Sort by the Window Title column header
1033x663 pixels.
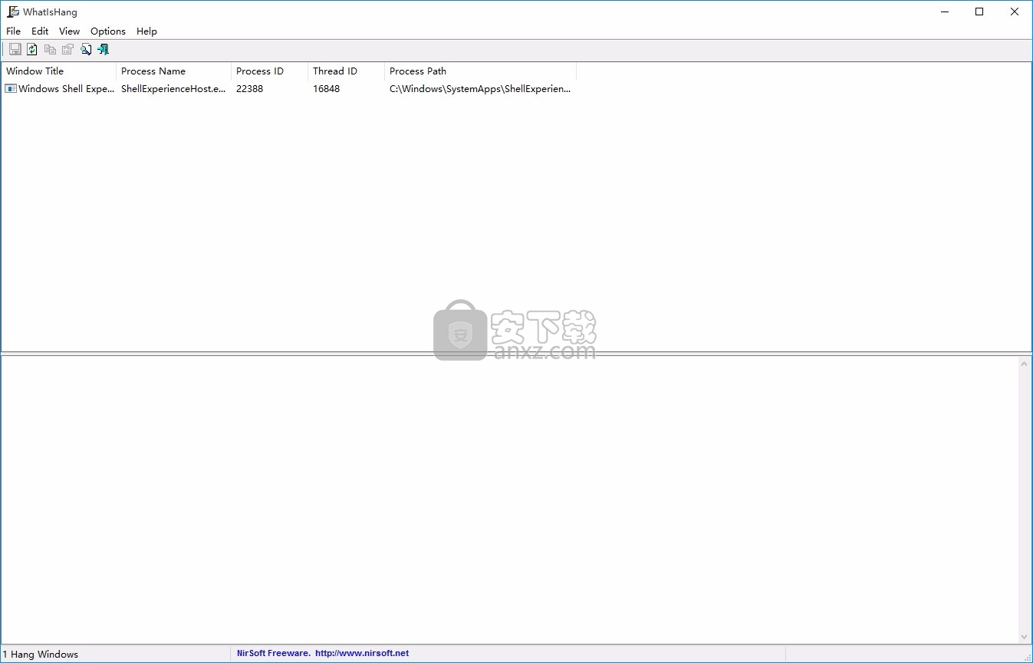[59, 71]
